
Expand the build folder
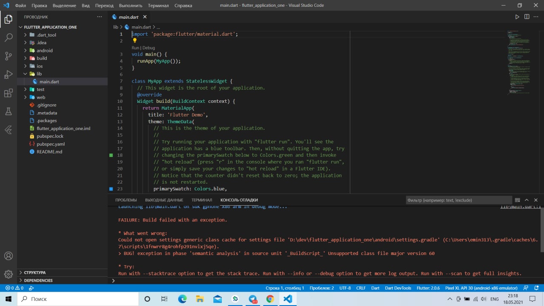pyautogui.click(x=26, y=58)
